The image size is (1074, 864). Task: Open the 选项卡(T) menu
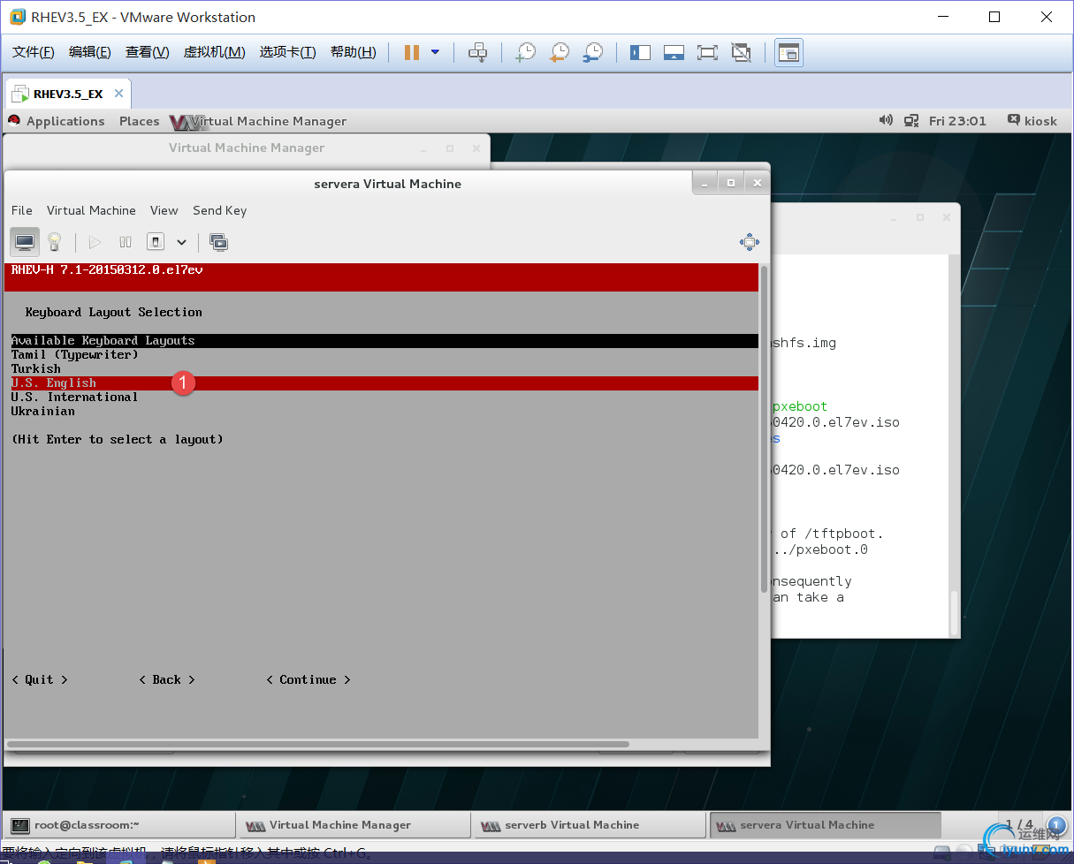coord(287,52)
